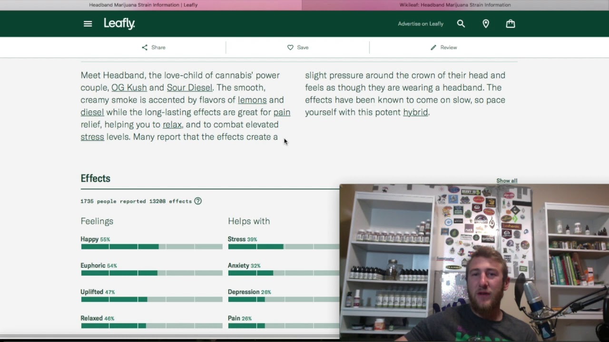Open the search magnifier icon

(x=461, y=24)
